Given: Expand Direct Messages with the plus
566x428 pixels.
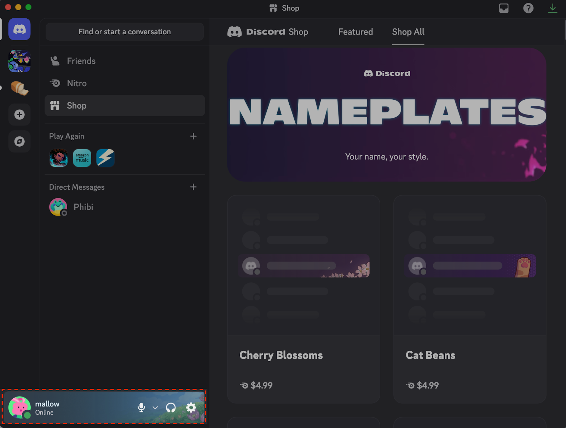Looking at the screenshot, I should tap(194, 187).
